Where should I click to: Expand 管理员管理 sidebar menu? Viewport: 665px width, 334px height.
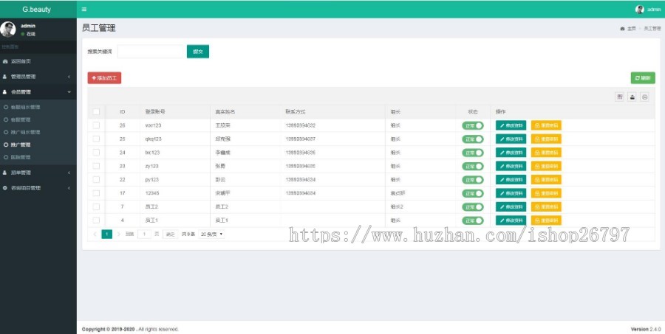[x=38, y=77]
